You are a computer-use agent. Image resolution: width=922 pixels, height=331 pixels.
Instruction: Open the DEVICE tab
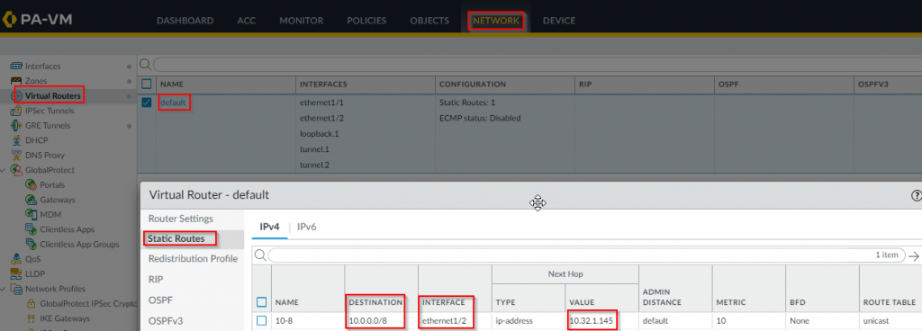tap(559, 21)
